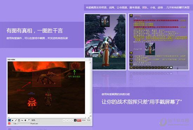The height and width of the screenshot is (130, 193).
Task: Select the Aa text tool
Action: point(22,120)
